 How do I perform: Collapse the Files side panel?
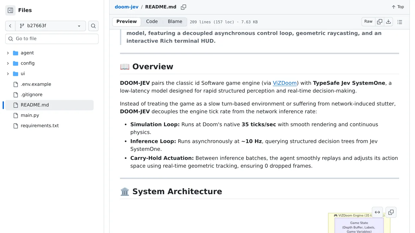(10, 10)
